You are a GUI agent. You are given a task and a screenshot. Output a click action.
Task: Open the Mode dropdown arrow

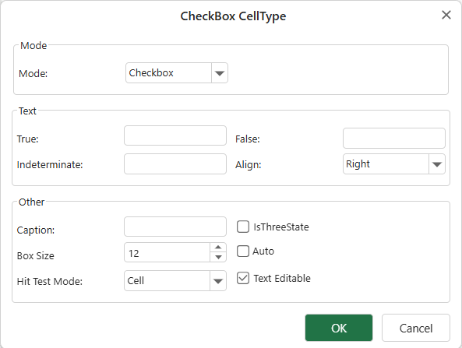(220, 73)
